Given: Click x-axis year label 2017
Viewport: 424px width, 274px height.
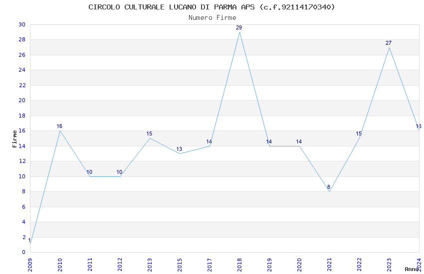Looking at the screenshot, I should pyautogui.click(x=210, y=265).
